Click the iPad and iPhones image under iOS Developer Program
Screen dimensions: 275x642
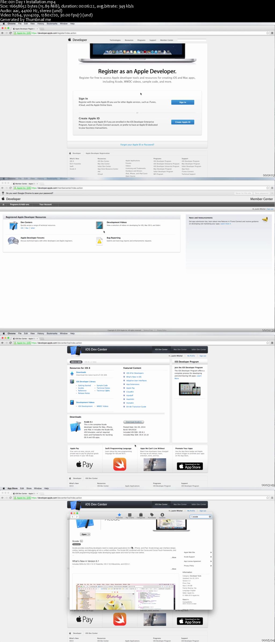point(190,389)
